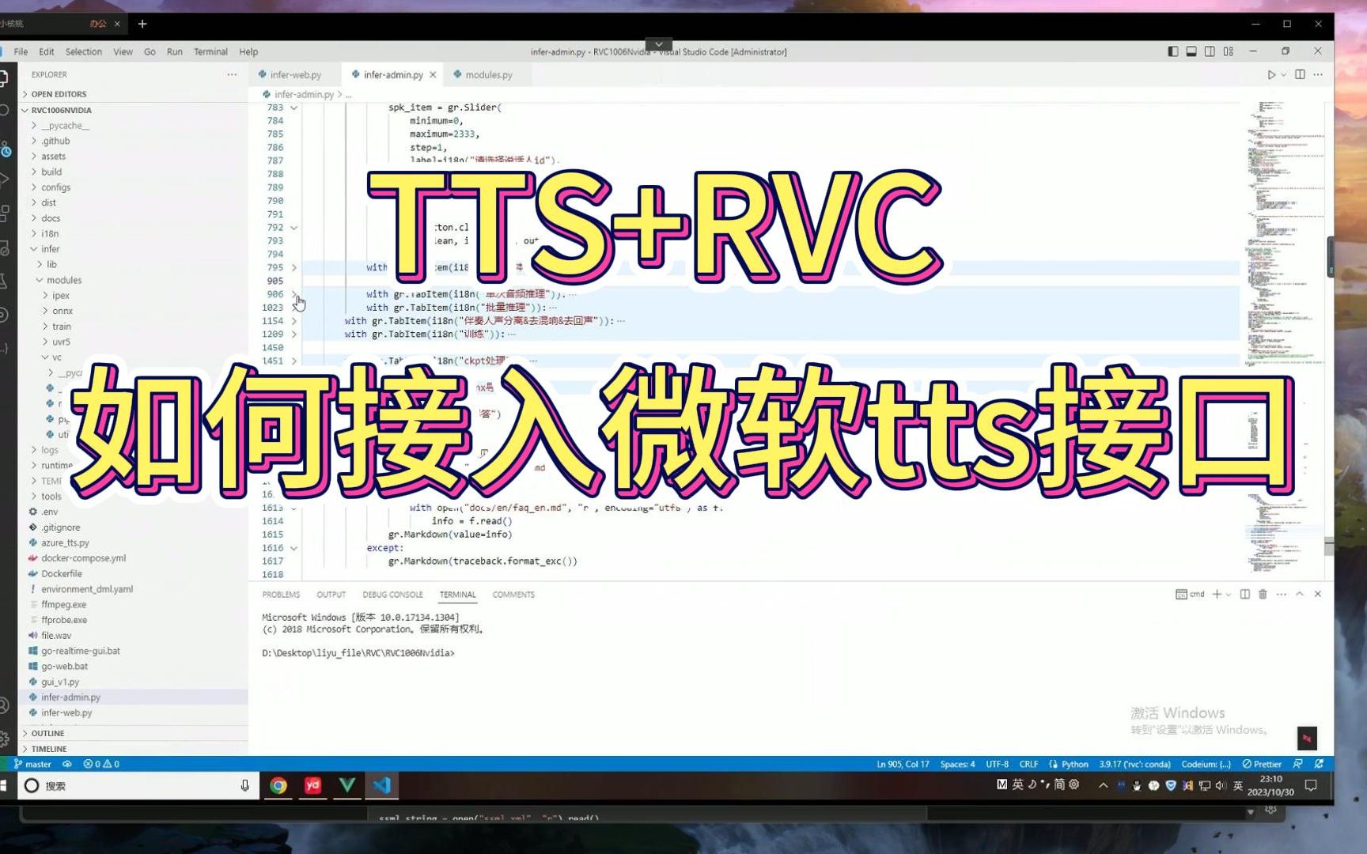Select the Python interpreter 3.9.17 rvc conda
Viewport: 1367px width, 854px height.
tap(1133, 764)
